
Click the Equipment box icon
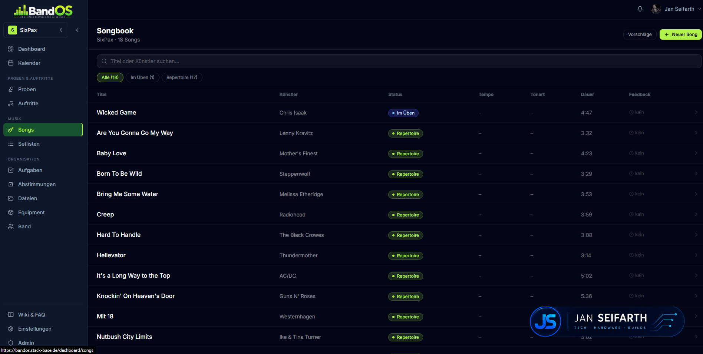pos(11,212)
